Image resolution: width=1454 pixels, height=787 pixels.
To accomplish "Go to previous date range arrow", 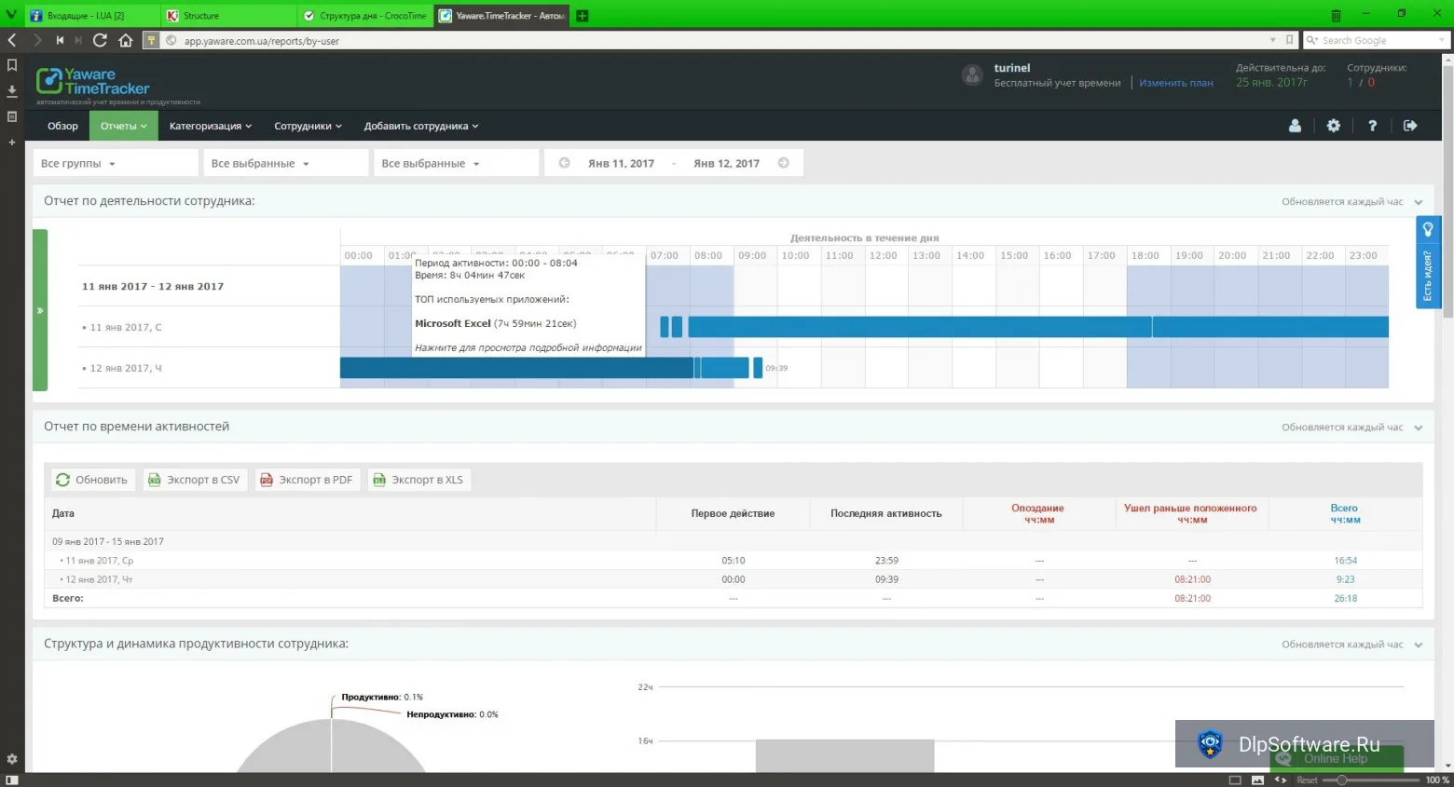I will pyautogui.click(x=564, y=163).
